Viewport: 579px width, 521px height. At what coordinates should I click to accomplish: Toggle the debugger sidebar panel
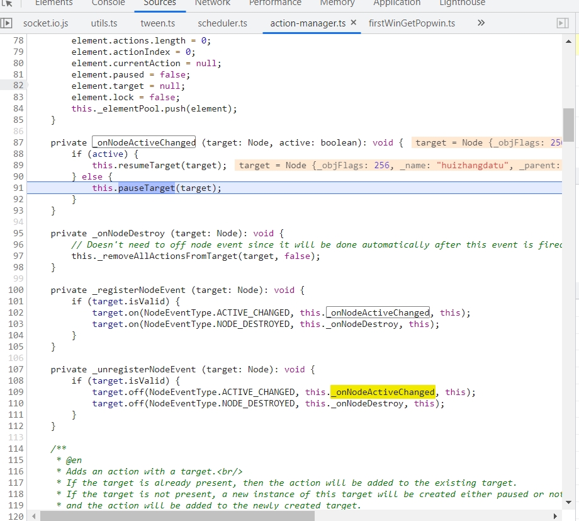click(x=563, y=23)
